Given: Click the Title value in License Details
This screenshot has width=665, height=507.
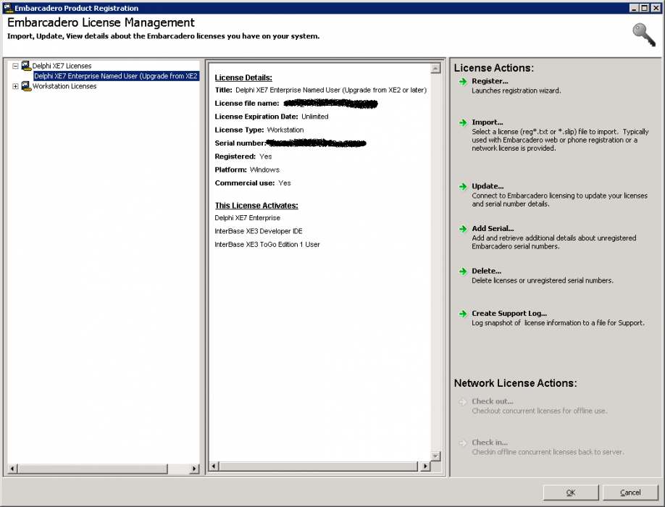Looking at the screenshot, I should click(331, 90).
